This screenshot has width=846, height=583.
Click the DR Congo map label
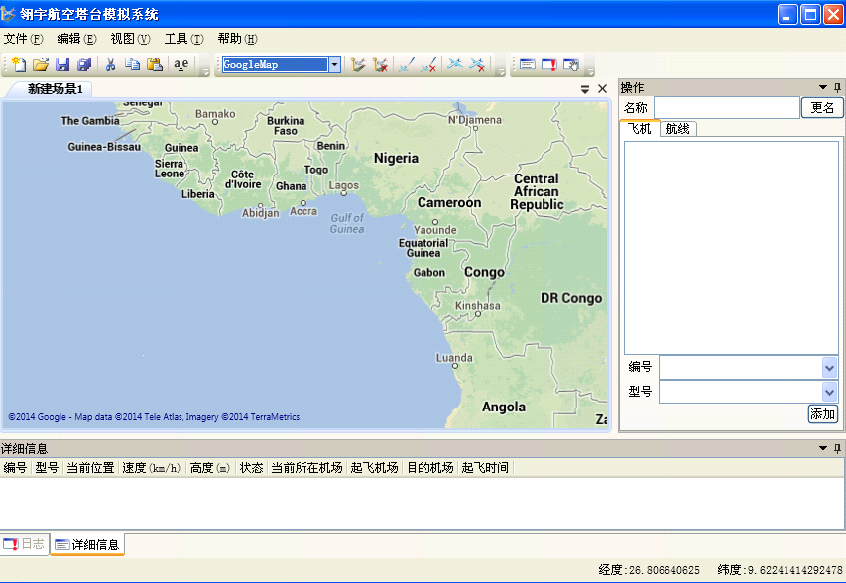(571, 298)
